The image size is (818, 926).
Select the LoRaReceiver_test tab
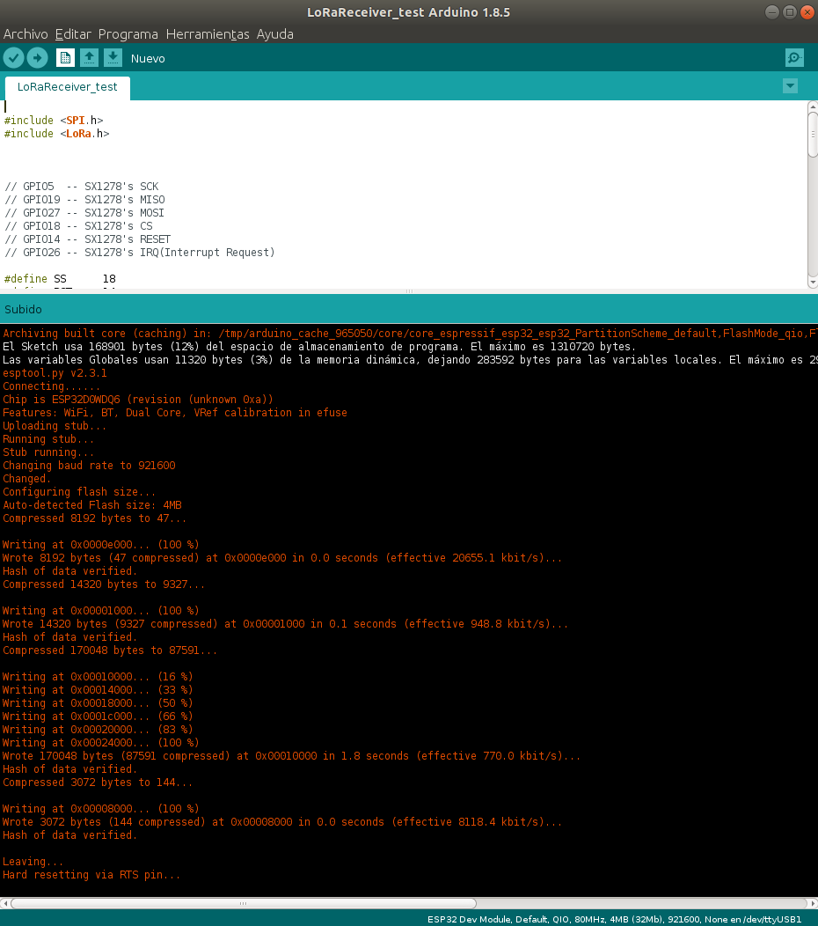pyautogui.click(x=67, y=87)
